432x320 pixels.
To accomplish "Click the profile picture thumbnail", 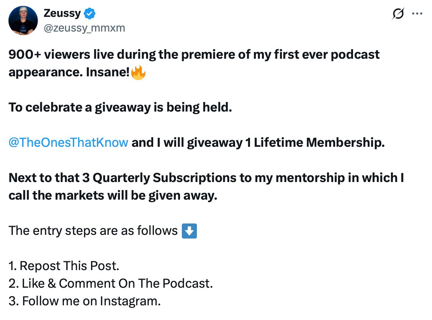I will [x=23, y=21].
